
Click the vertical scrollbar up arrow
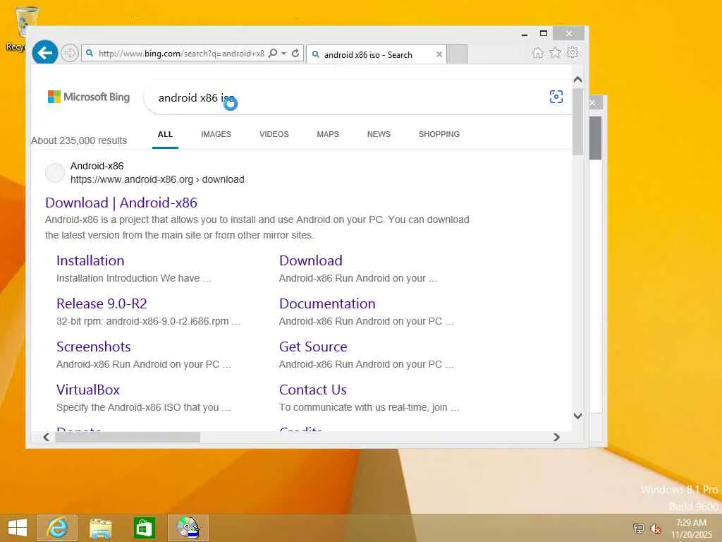coord(578,80)
